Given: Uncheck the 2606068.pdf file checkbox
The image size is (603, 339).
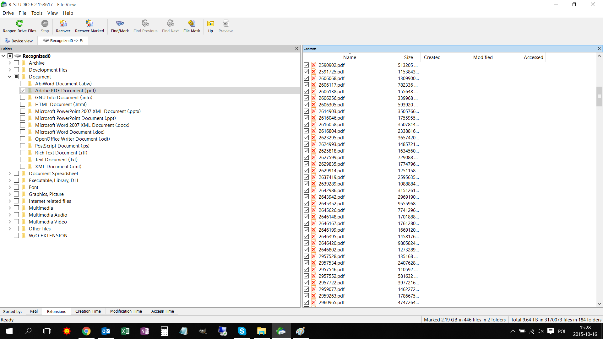Looking at the screenshot, I should click(306, 78).
